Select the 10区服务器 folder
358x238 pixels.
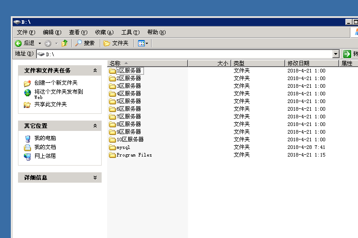click(x=130, y=139)
